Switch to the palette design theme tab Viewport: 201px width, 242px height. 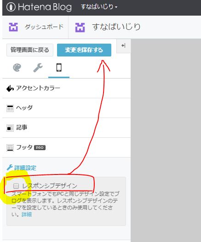click(x=17, y=68)
